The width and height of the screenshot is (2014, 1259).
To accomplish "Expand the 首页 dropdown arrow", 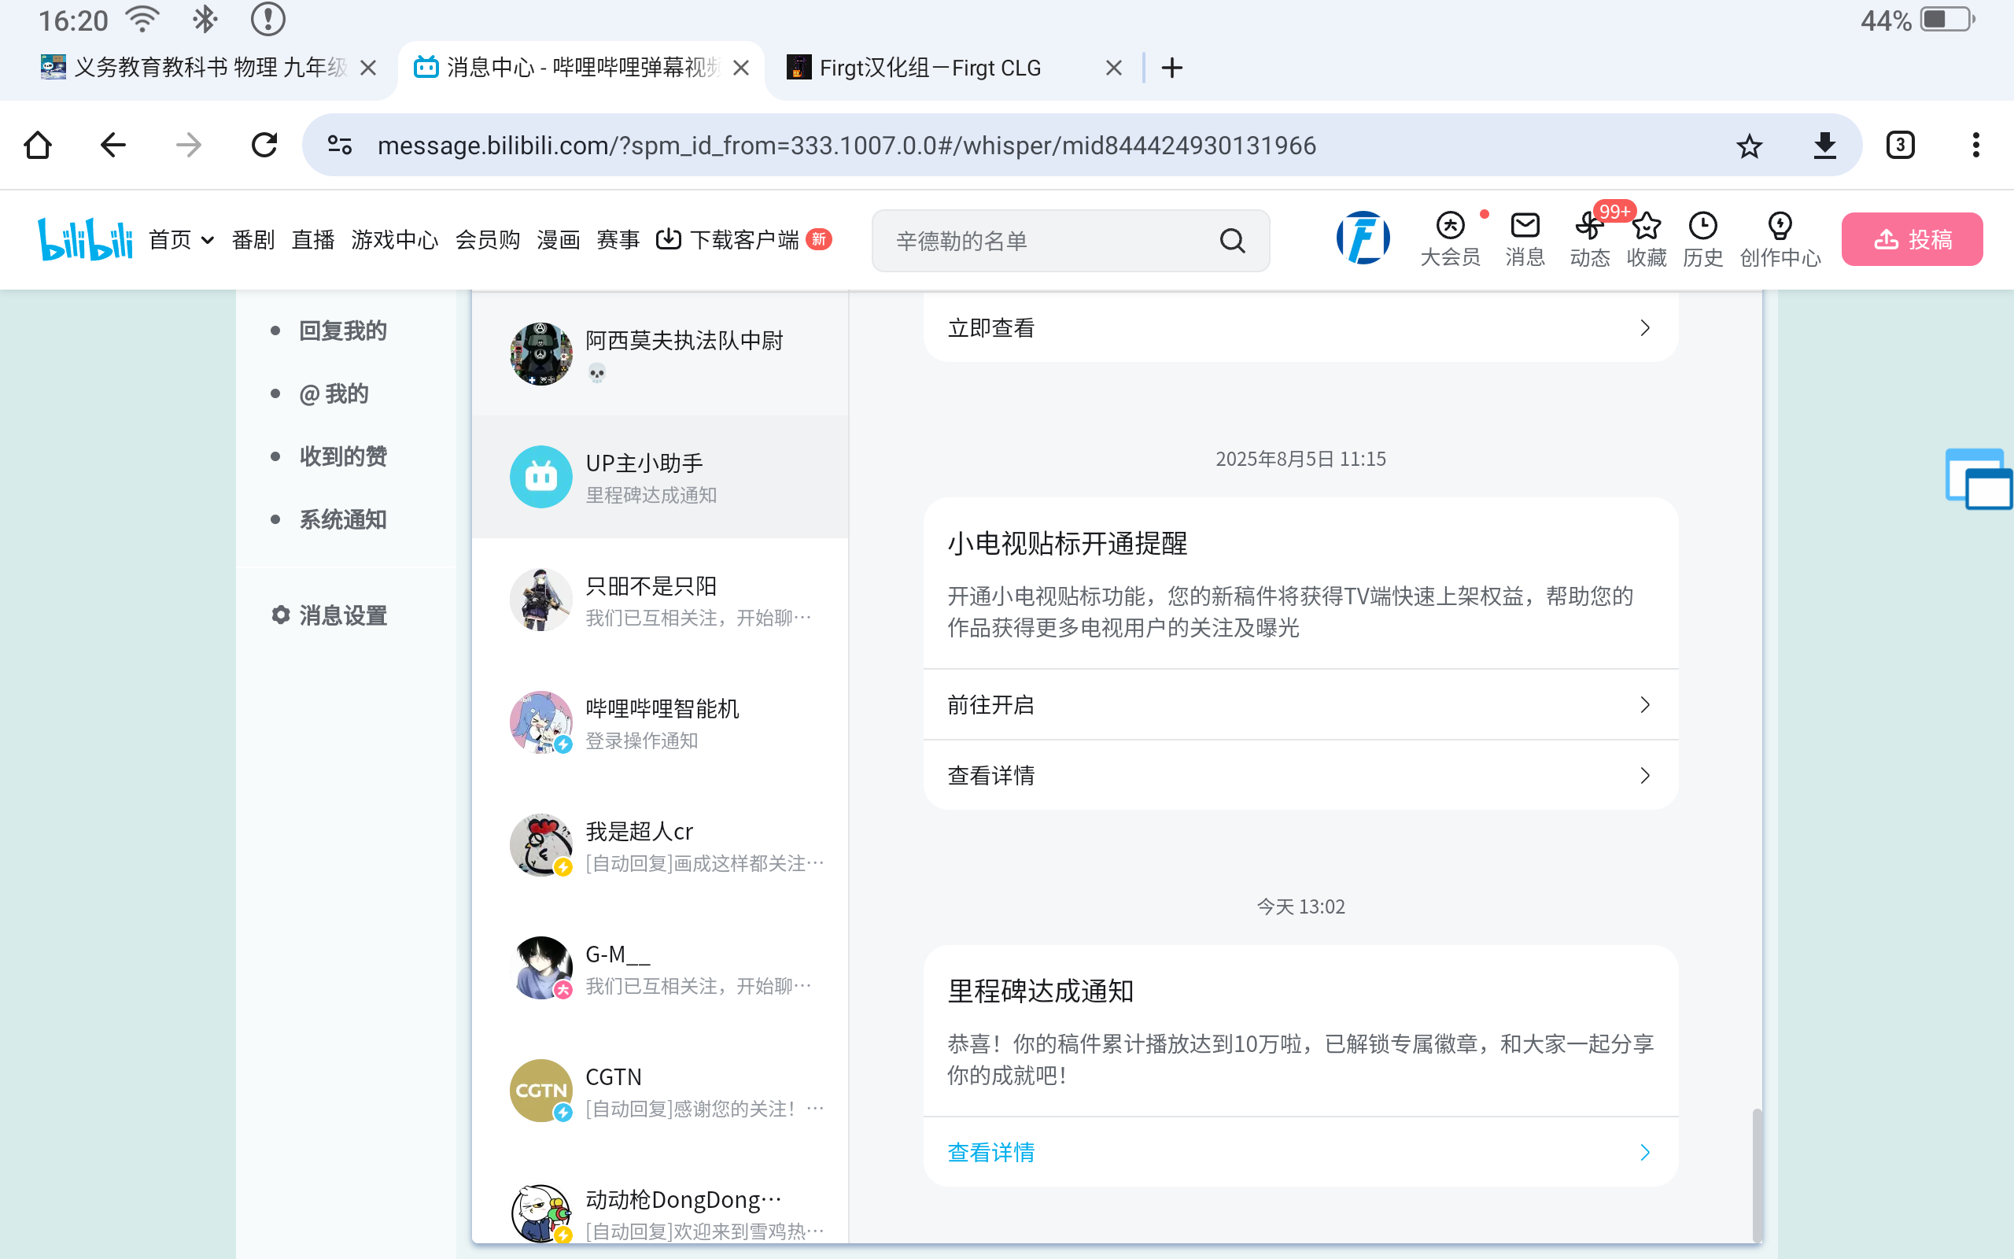I will (207, 240).
